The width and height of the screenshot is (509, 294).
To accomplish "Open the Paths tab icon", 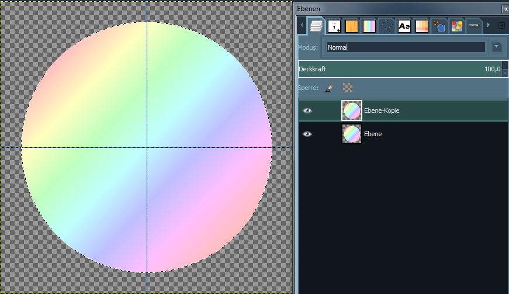I will [x=386, y=26].
